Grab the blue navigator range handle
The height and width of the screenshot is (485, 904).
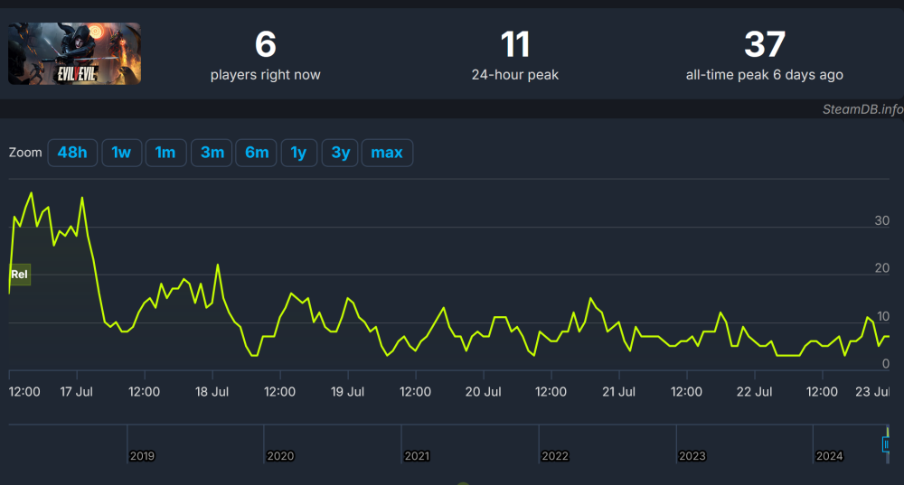(x=886, y=443)
